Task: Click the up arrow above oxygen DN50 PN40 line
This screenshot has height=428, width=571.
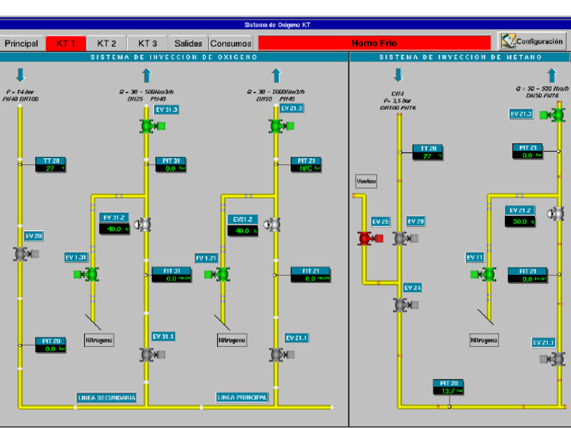Action: click(x=277, y=75)
